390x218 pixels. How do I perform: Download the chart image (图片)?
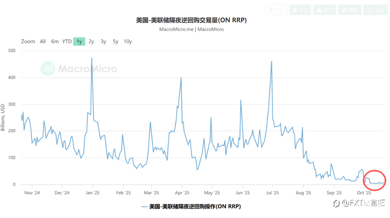pos(324,10)
